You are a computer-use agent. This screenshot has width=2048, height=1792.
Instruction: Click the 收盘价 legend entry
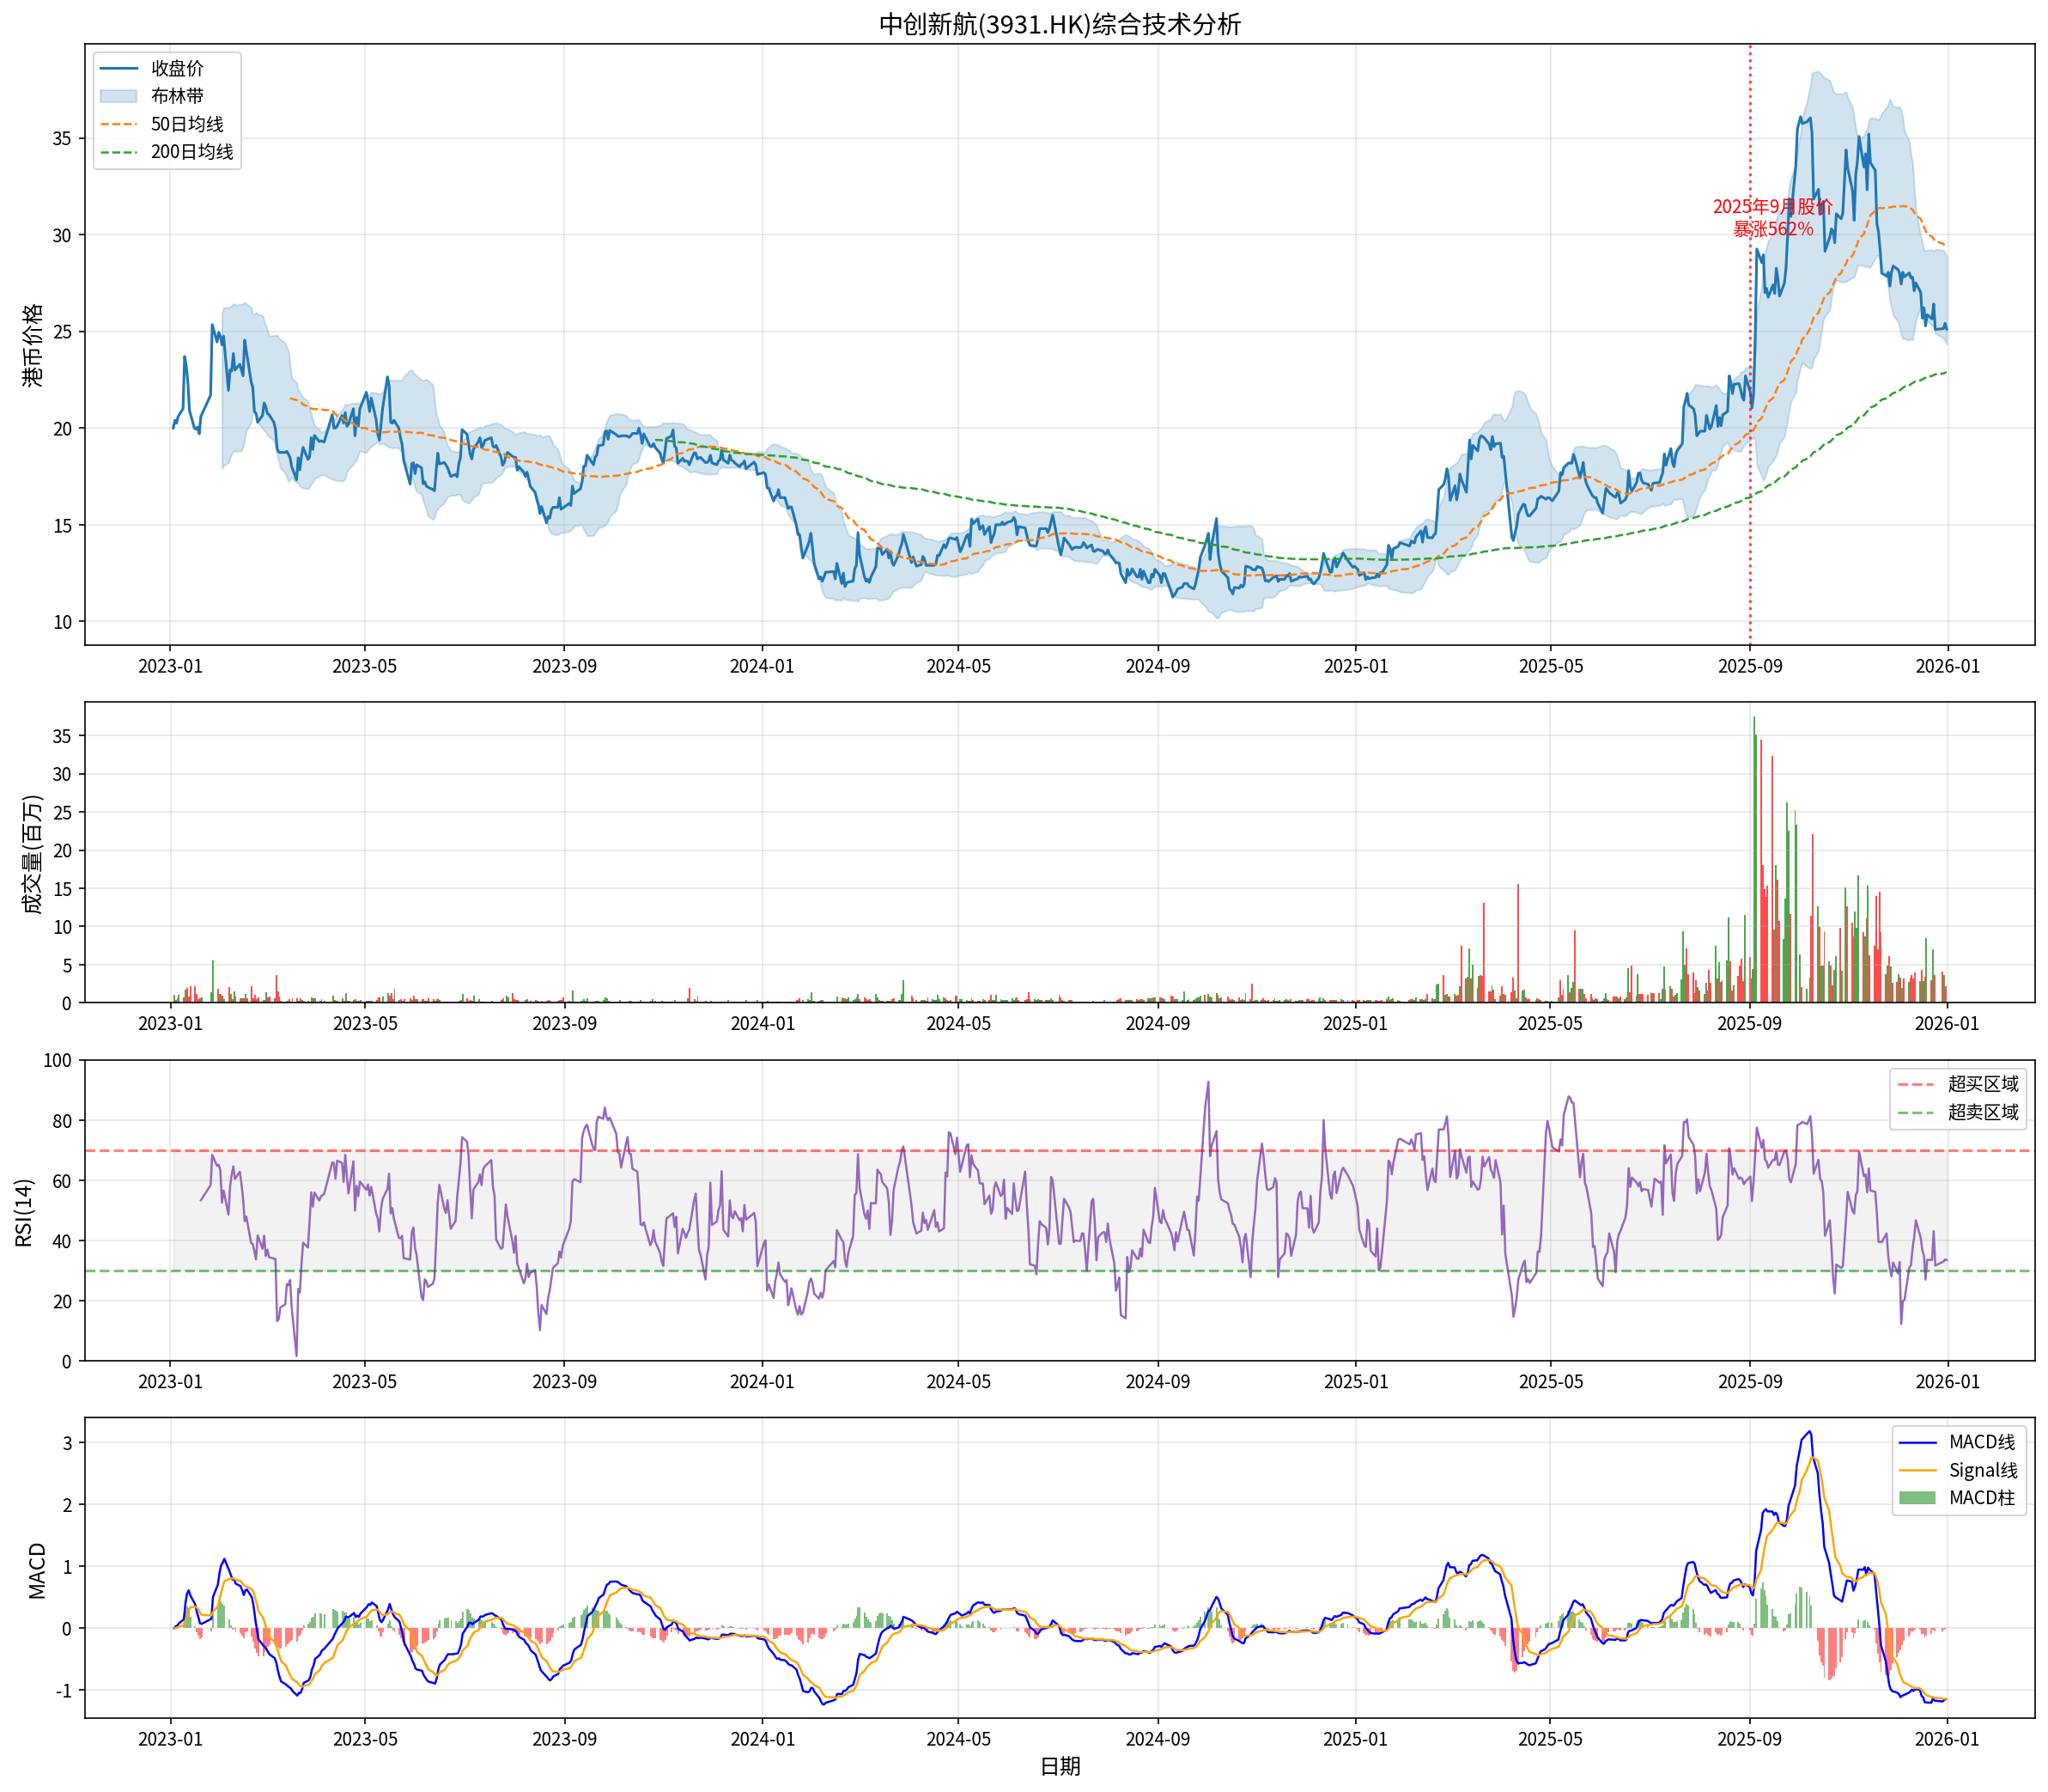tap(177, 68)
